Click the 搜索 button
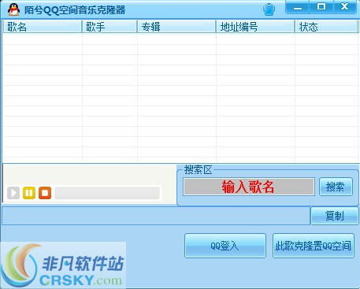Image resolution: width=360 pixels, height=289 pixels. pyautogui.click(x=336, y=187)
